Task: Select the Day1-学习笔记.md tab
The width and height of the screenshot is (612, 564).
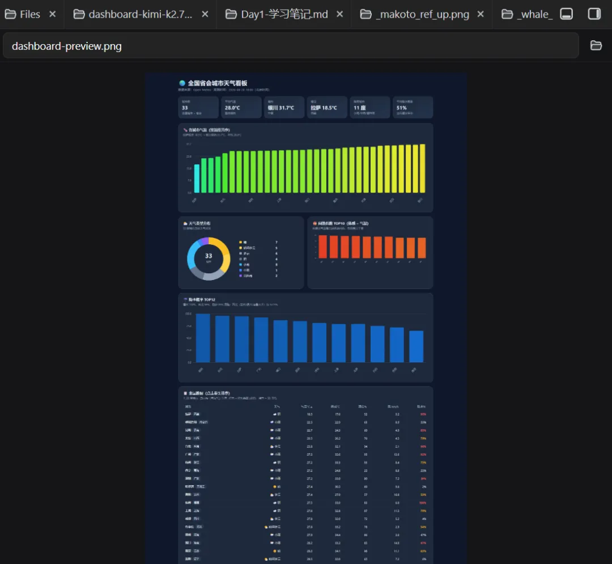Action: pos(277,14)
